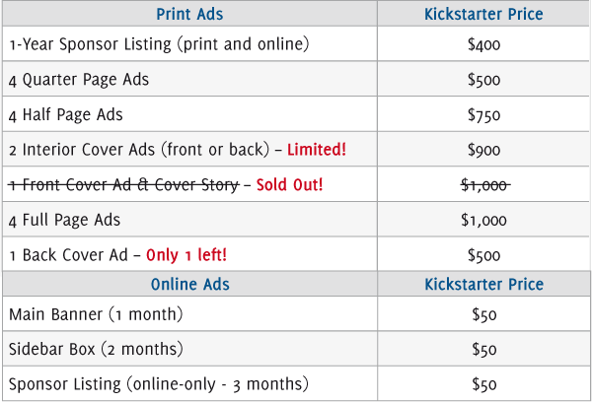The height and width of the screenshot is (403, 592).
Task: Click the $750 half page price
Action: [483, 114]
